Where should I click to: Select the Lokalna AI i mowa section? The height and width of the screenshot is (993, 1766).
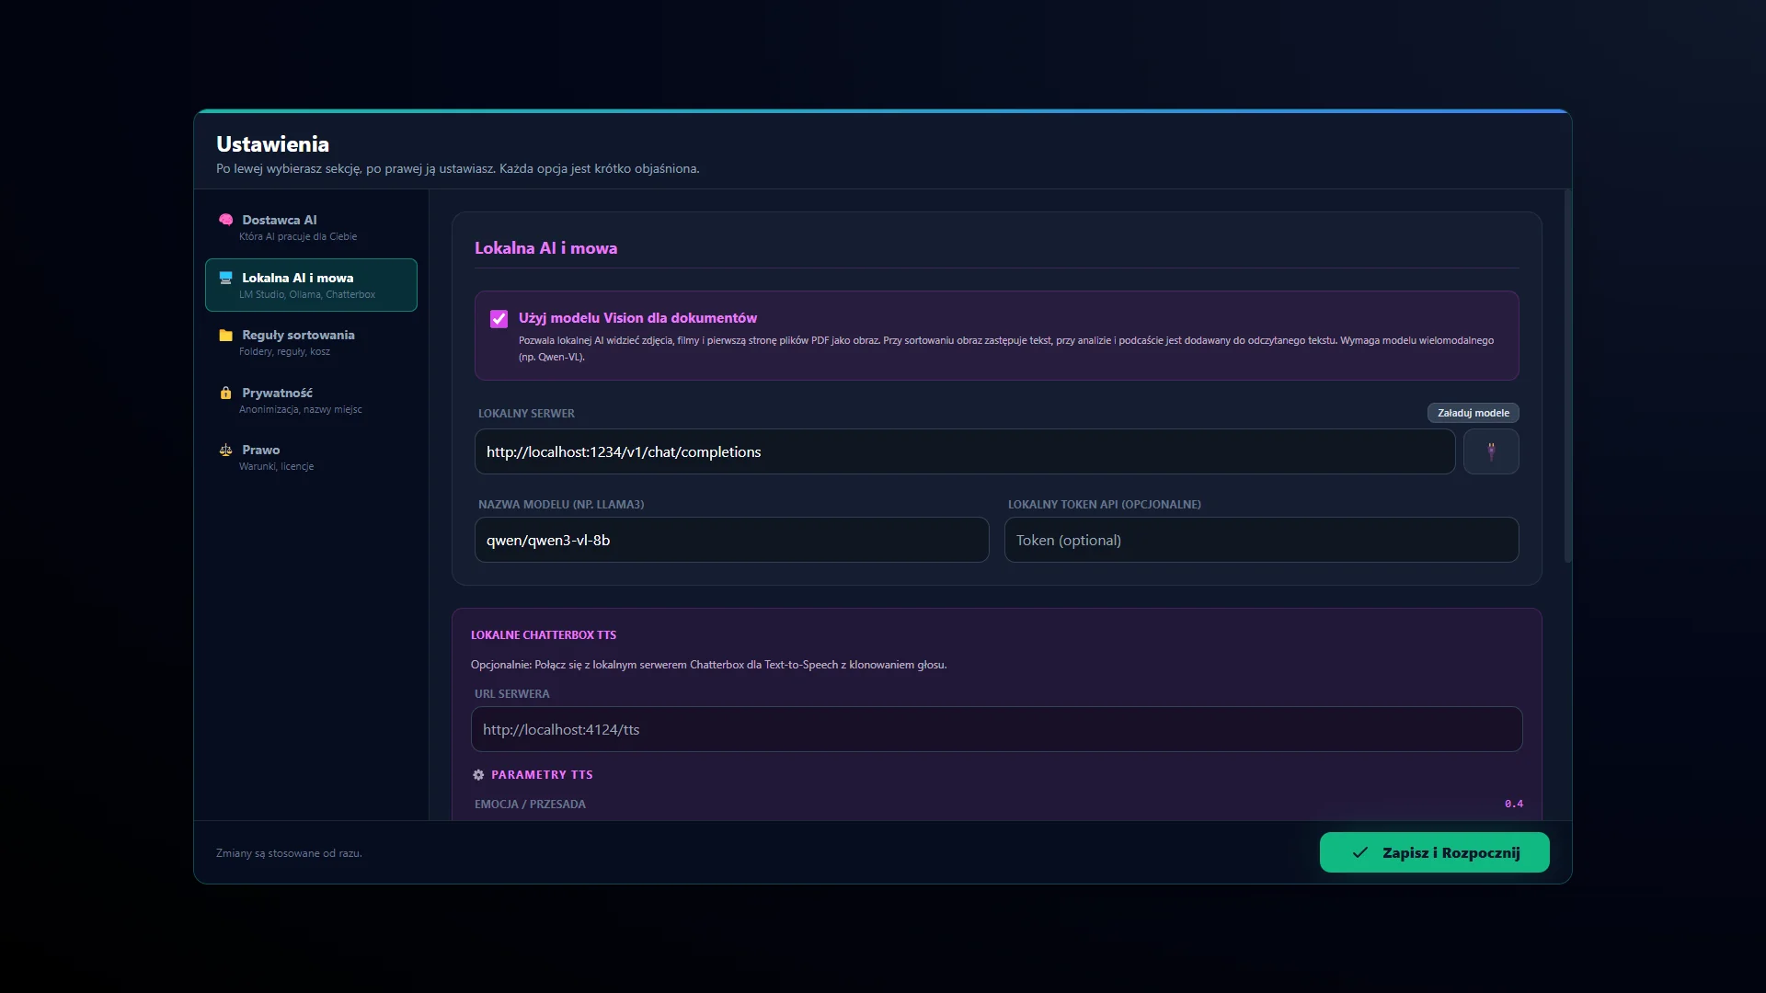pyautogui.click(x=311, y=285)
